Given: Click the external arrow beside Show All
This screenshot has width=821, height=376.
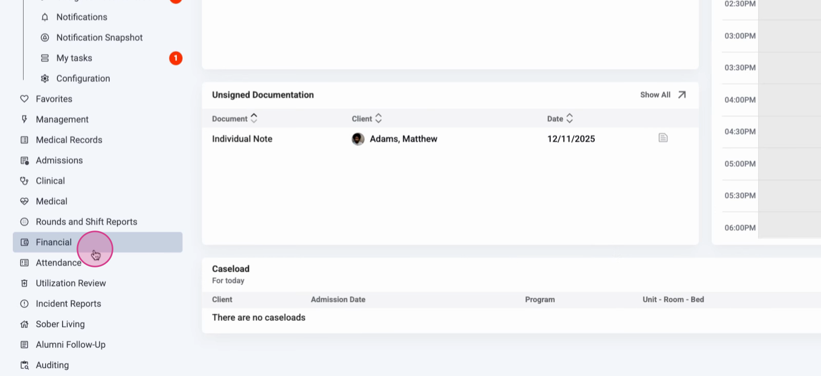Looking at the screenshot, I should coord(681,94).
